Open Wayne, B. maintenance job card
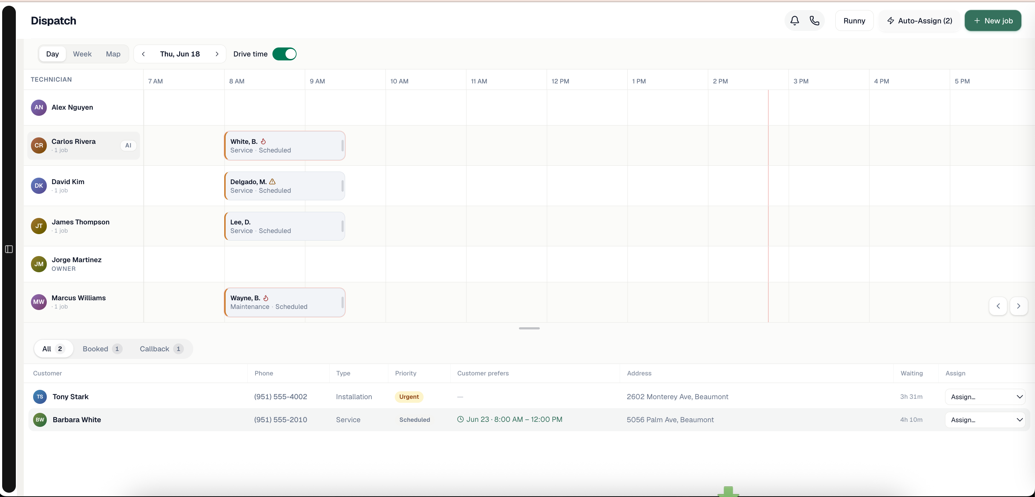 coord(285,302)
